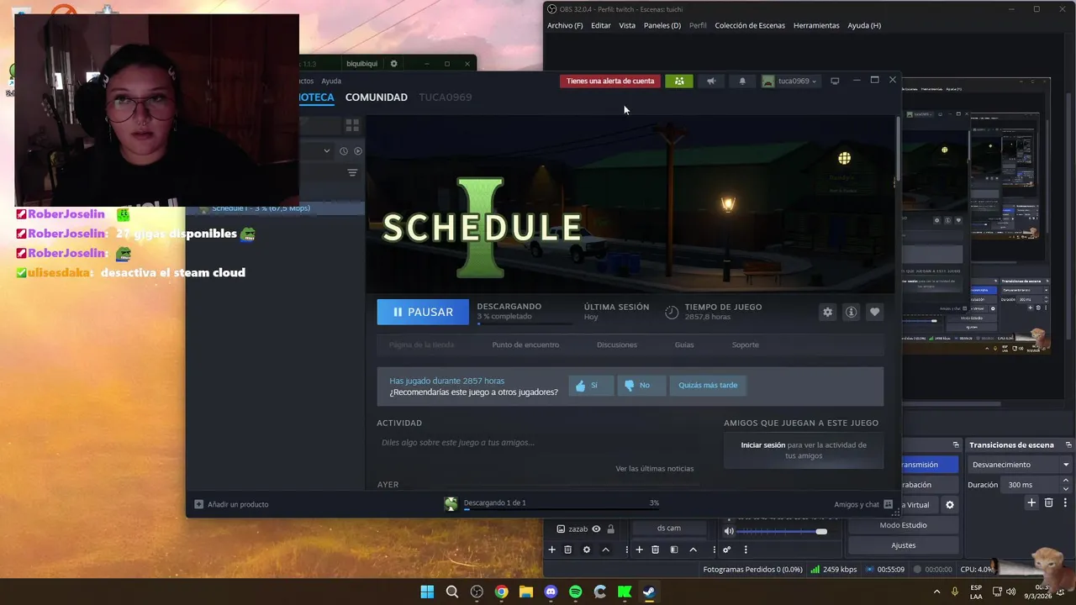Screen dimensions: 1076x605
Task: Open Steam notifications bell
Action: [742, 81]
